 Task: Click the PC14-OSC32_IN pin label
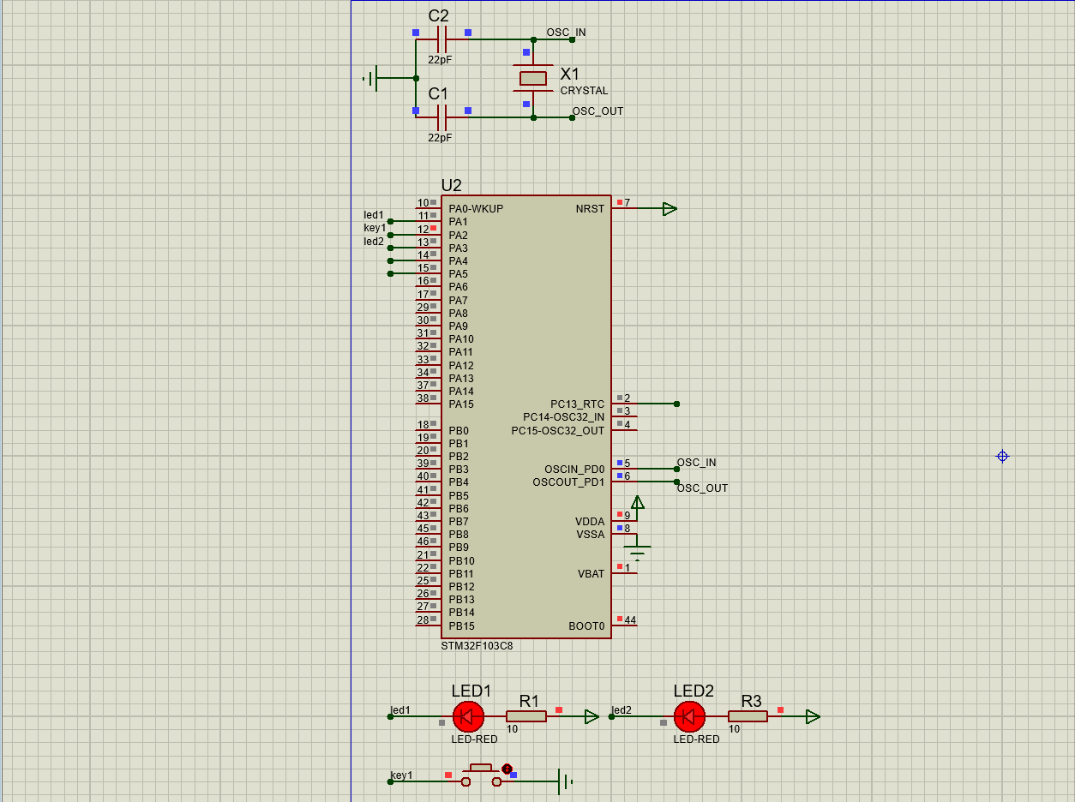point(564,417)
